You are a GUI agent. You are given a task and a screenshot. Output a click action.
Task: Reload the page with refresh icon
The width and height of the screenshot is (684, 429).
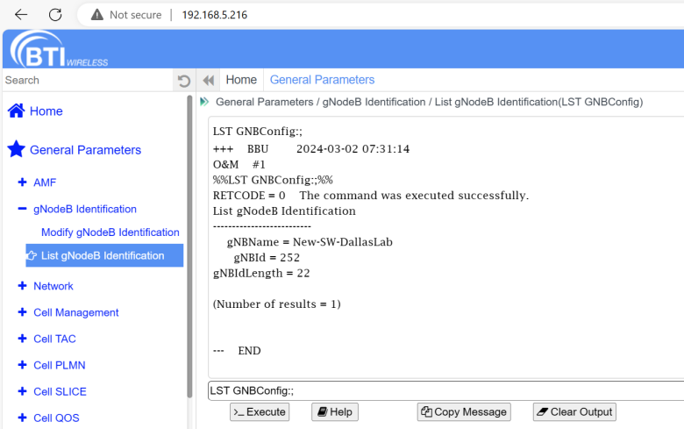pyautogui.click(x=55, y=15)
